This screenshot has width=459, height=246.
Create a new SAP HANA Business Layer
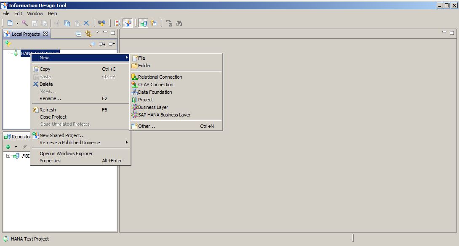click(164, 115)
